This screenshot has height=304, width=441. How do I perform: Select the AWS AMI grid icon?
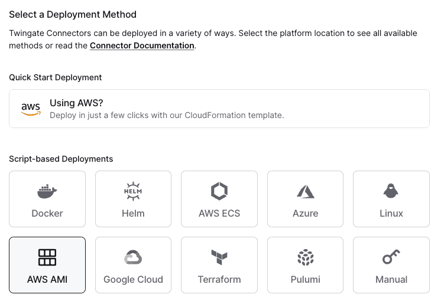click(47, 257)
